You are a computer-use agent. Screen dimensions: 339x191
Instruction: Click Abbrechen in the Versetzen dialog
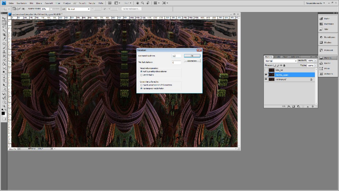click(192, 61)
